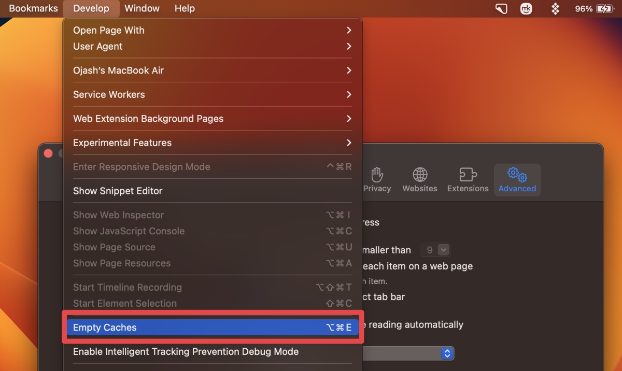Click the battery indicator showing 96%

coord(593,8)
